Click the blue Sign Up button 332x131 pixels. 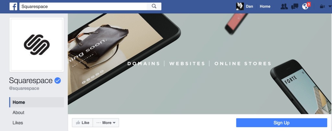[x=282, y=123]
